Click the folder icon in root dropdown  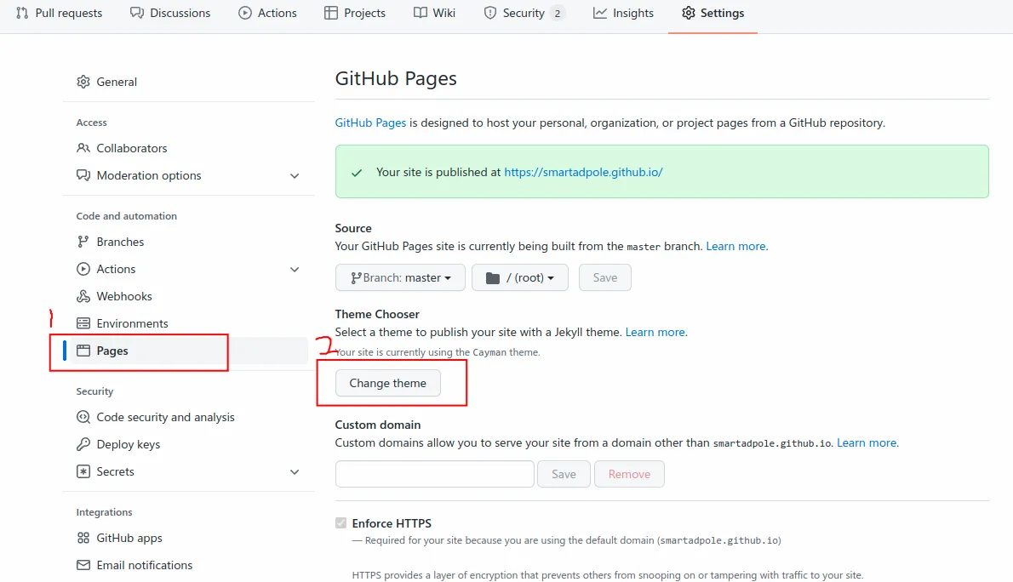[x=493, y=277]
